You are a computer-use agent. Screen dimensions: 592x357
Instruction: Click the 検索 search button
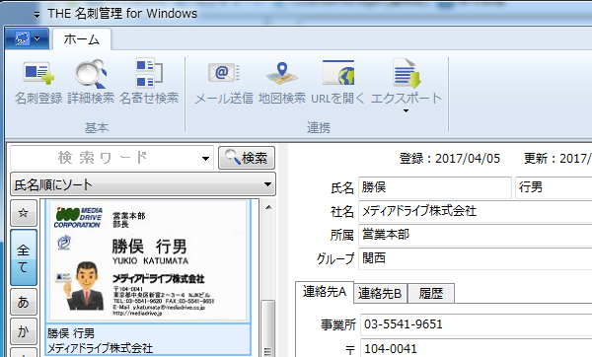(x=247, y=158)
